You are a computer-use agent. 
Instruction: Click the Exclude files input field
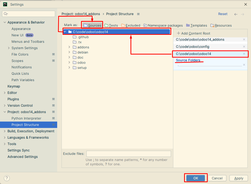point(129,154)
